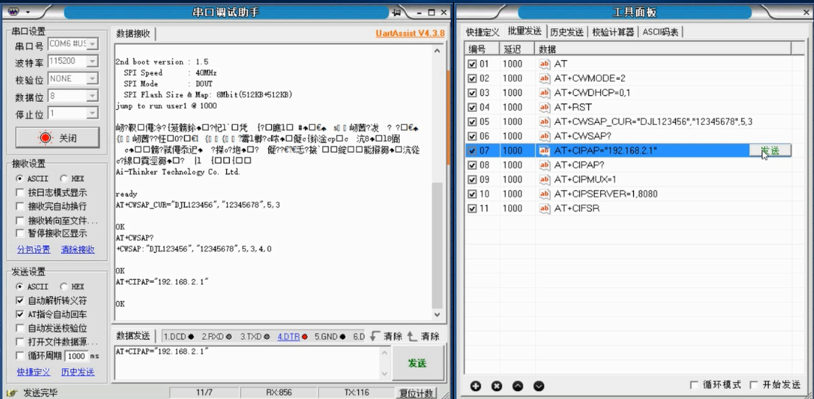
Task: Switch to 校验计算器 tab
Action: [x=613, y=33]
